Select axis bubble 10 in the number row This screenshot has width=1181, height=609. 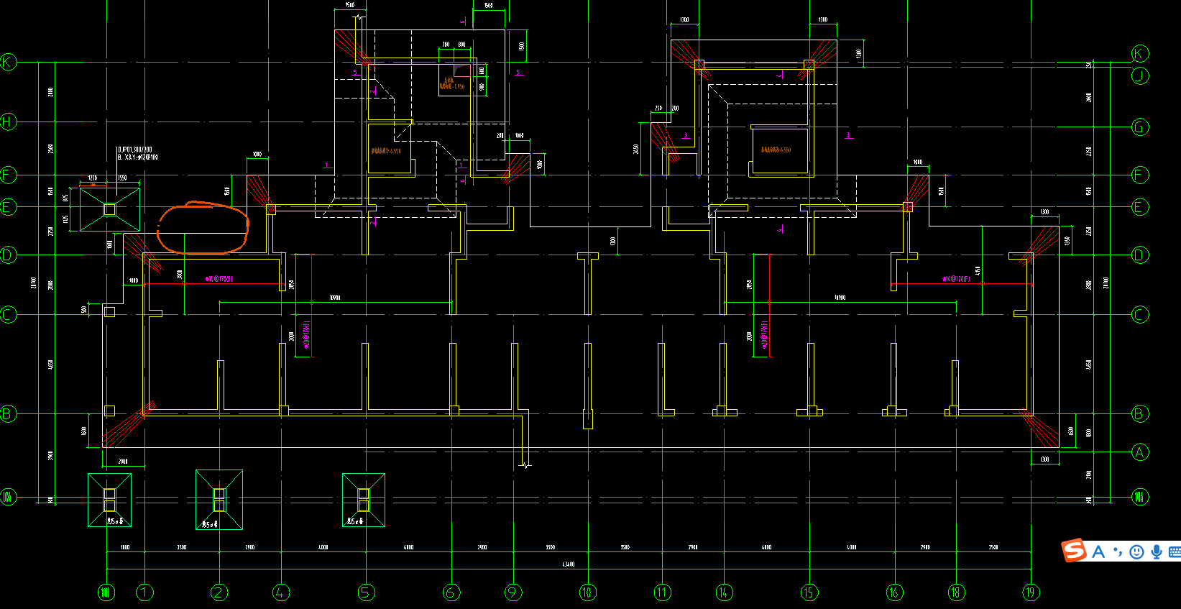click(588, 592)
